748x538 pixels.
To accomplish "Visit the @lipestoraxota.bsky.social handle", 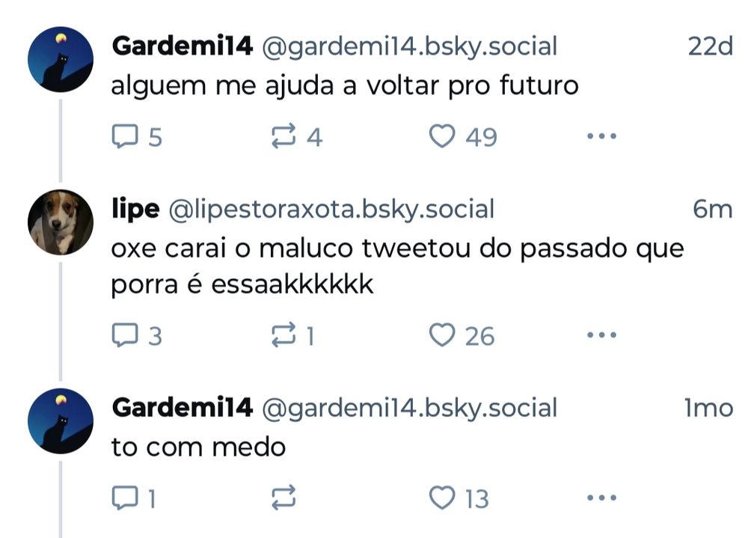I will tap(332, 210).
